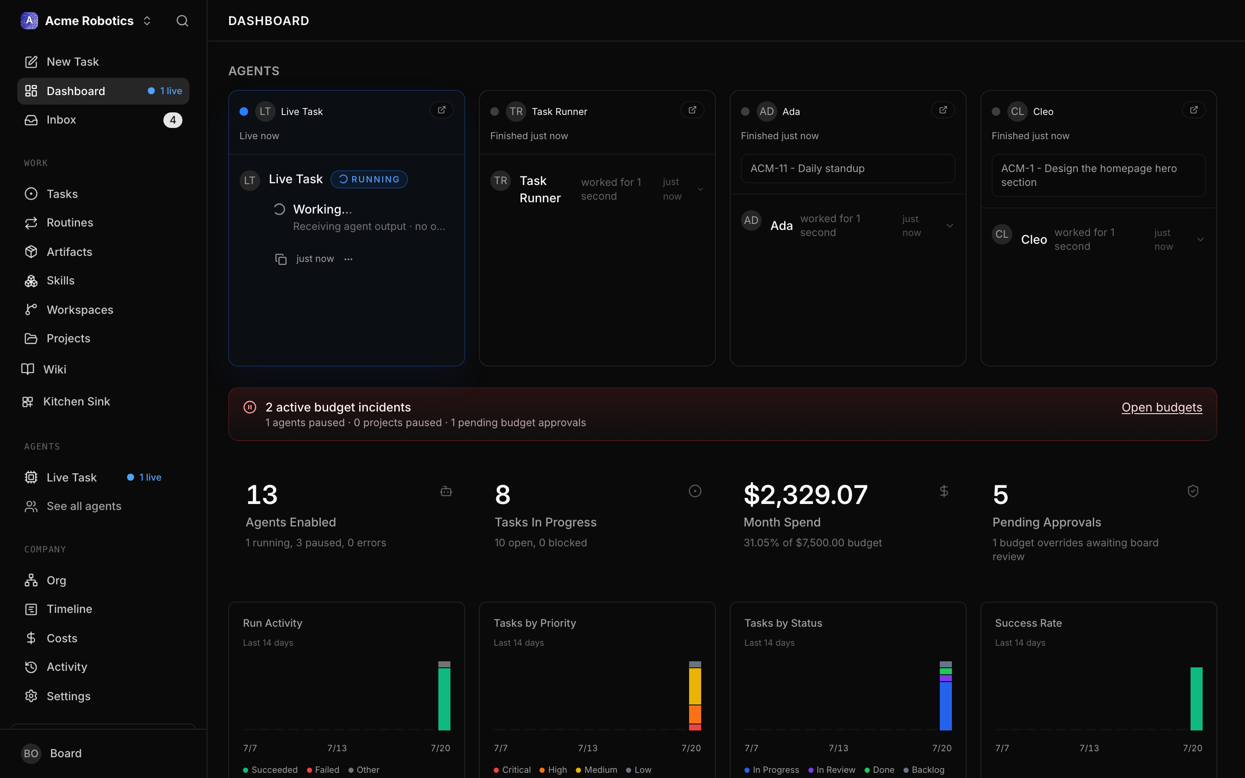Click the In Review legend item
This screenshot has height=778, width=1245.
point(831,770)
